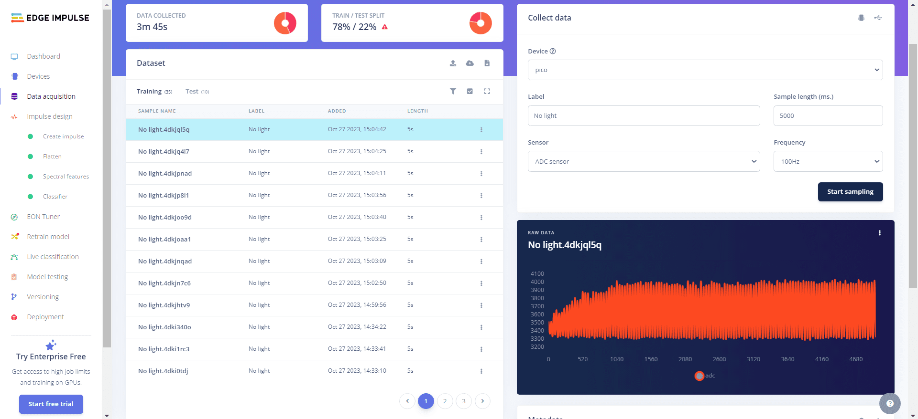The width and height of the screenshot is (918, 419).
Task: Toggle the adc legend marker in chart
Action: (699, 376)
